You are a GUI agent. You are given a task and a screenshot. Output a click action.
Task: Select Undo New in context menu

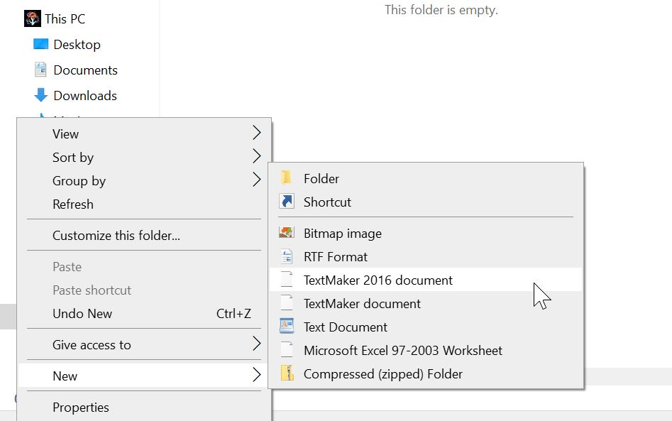pos(82,313)
